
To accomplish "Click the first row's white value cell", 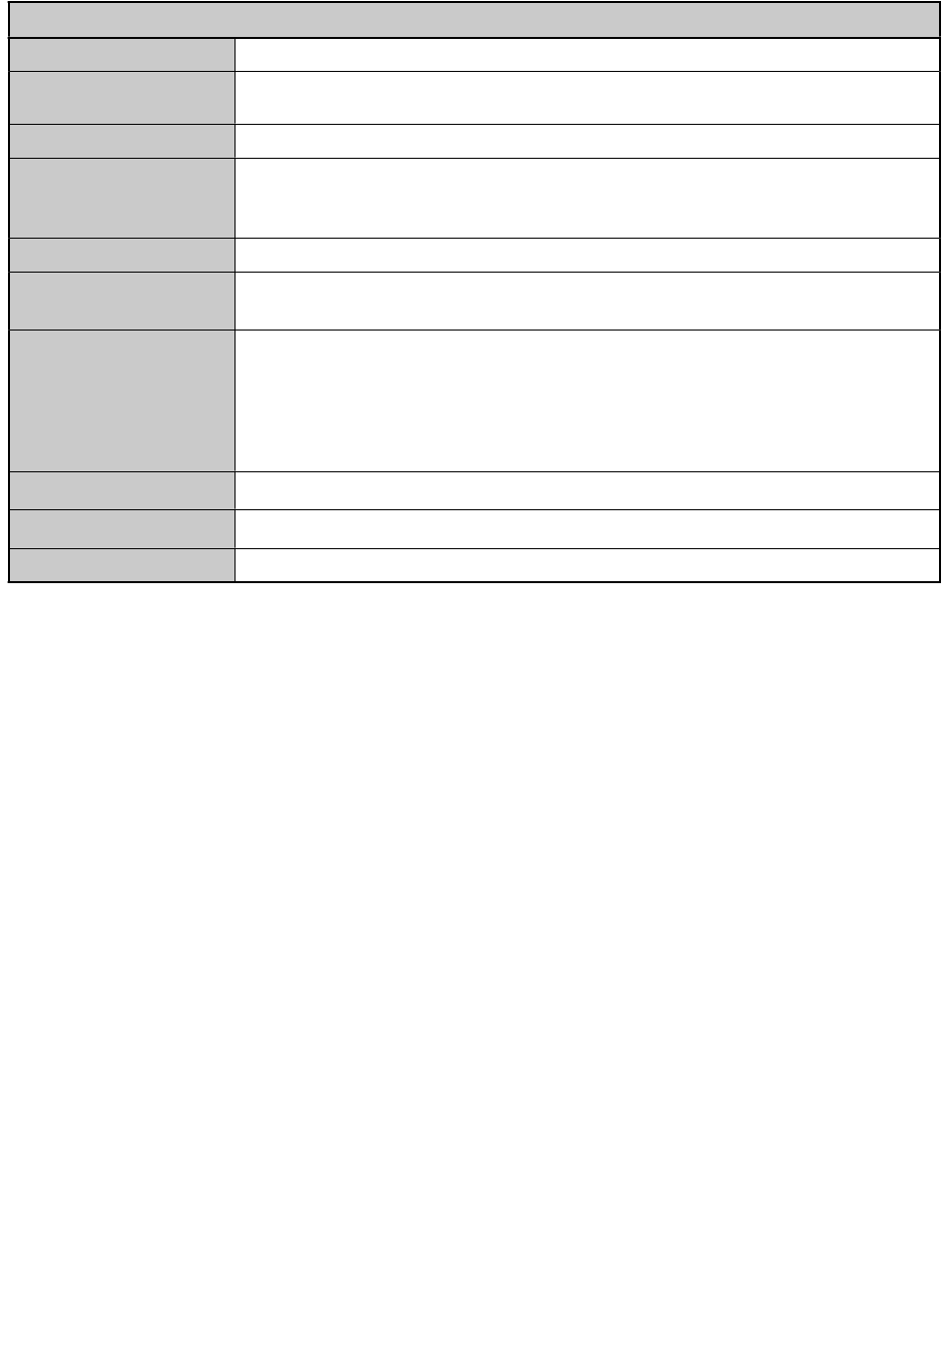I will tap(587, 55).
